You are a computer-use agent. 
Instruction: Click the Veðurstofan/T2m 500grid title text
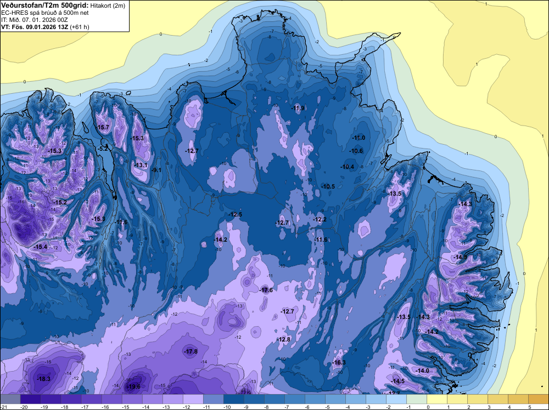tap(45, 5)
